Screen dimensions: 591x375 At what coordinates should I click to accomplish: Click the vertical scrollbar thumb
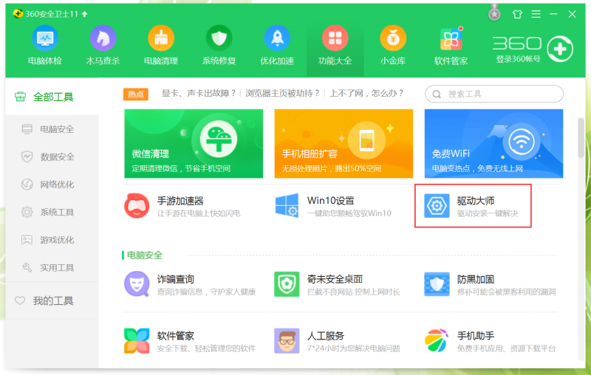point(581,138)
